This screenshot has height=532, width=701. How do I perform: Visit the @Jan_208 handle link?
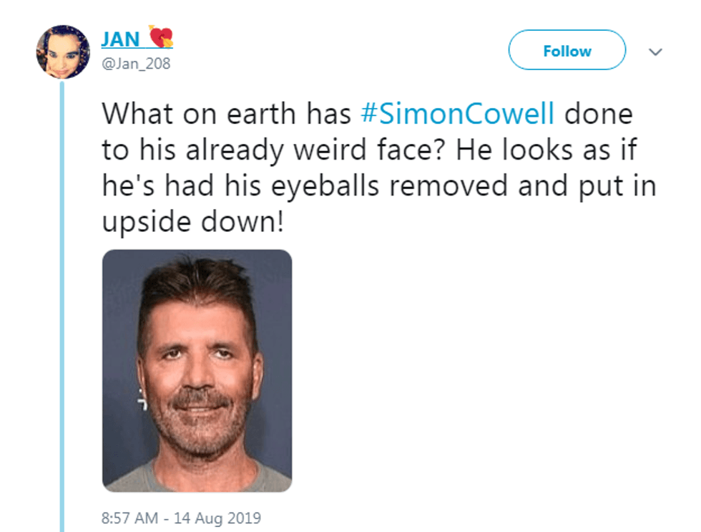[136, 64]
